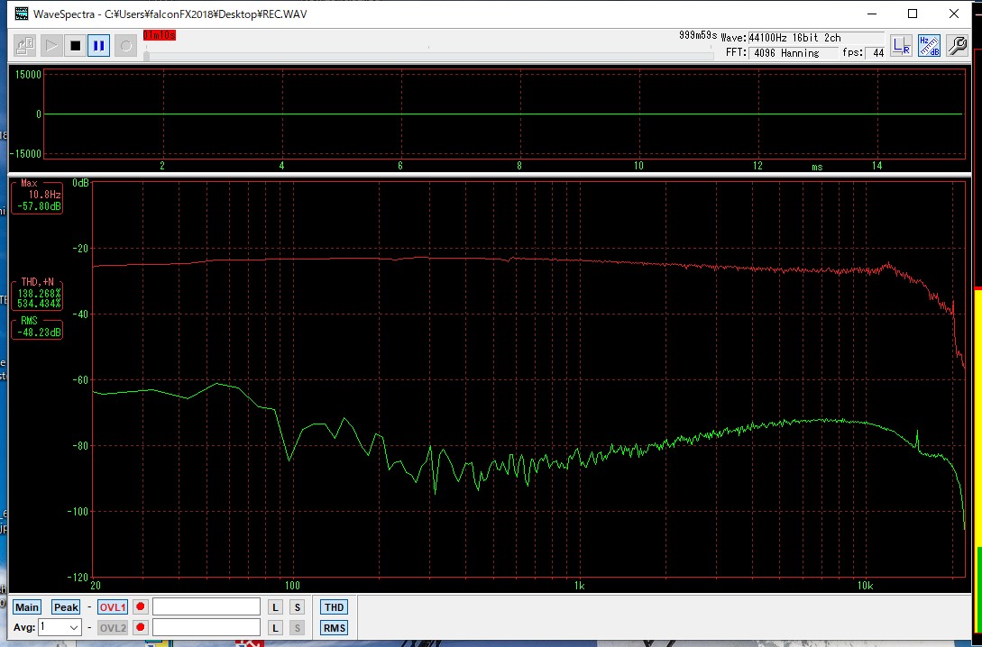982x647 pixels.
Task: Expand the Avg count dropdown
Action: tap(74, 627)
